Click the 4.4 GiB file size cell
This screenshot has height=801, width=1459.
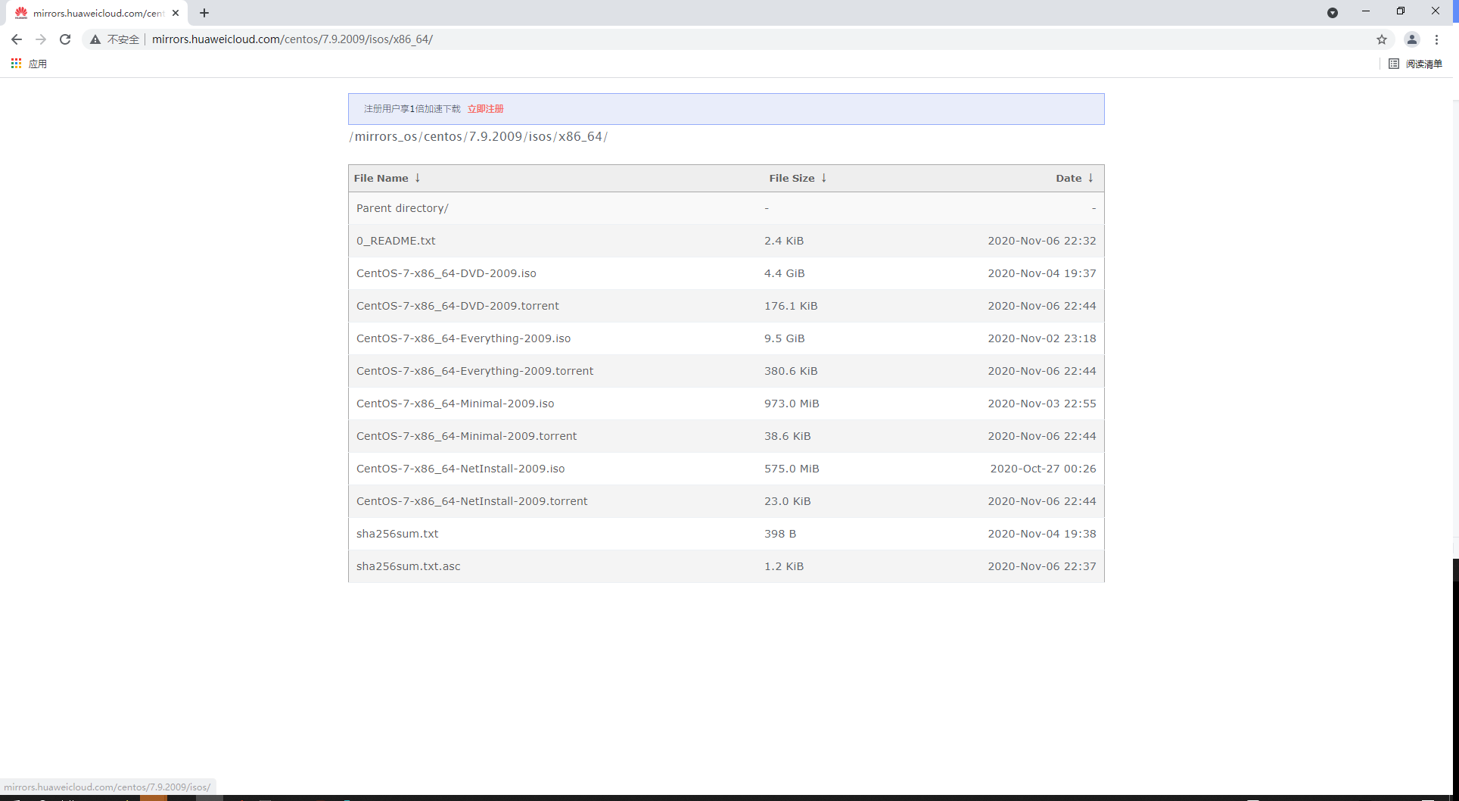(x=784, y=273)
